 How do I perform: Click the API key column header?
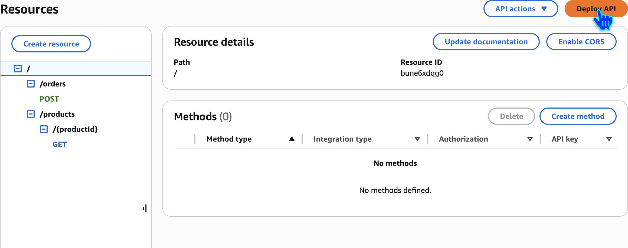click(x=565, y=139)
